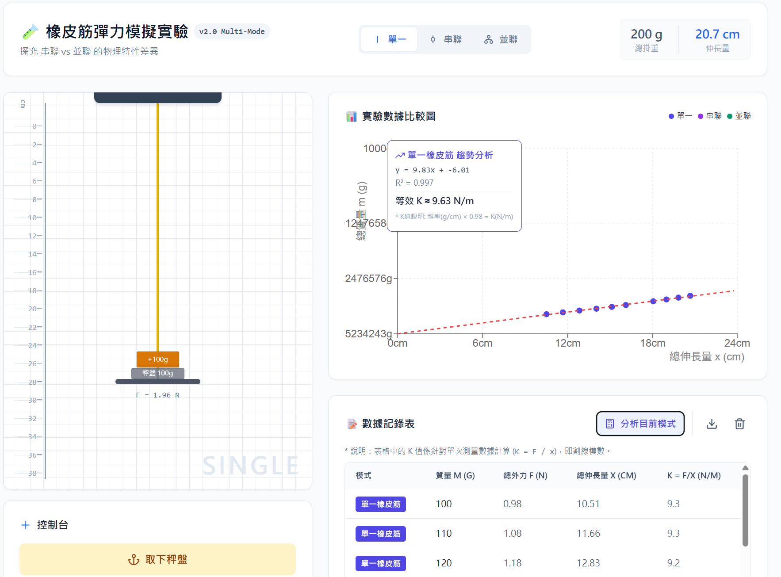The image size is (781, 577).
Task: Toggle the 單一 series in the chart legend
Action: pyautogui.click(x=681, y=116)
